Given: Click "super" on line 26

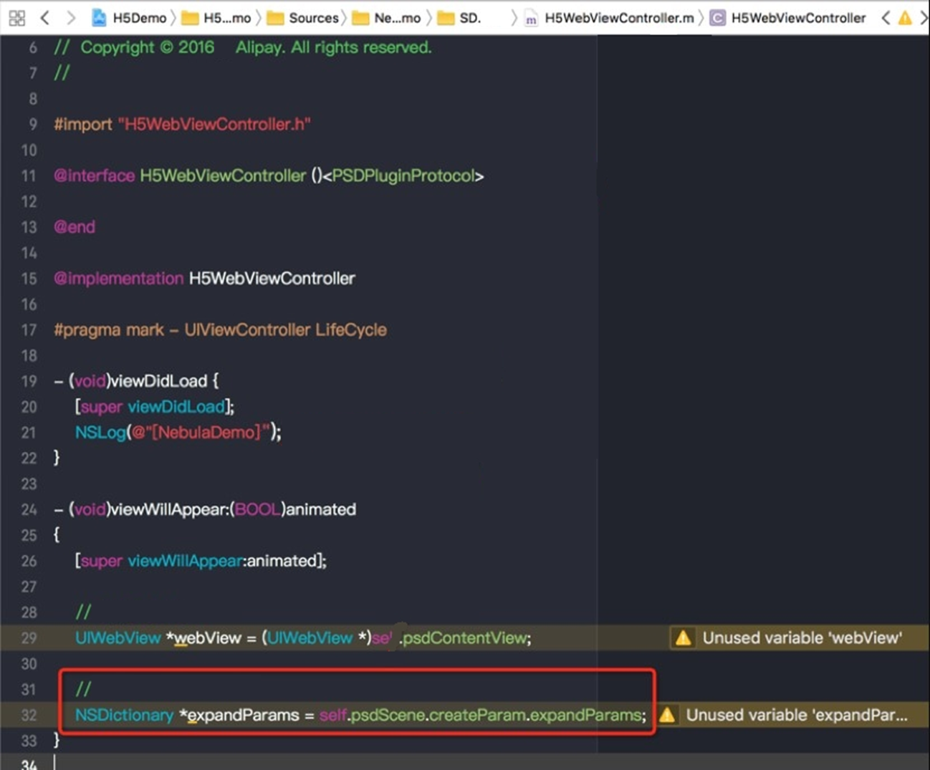Looking at the screenshot, I should [101, 561].
